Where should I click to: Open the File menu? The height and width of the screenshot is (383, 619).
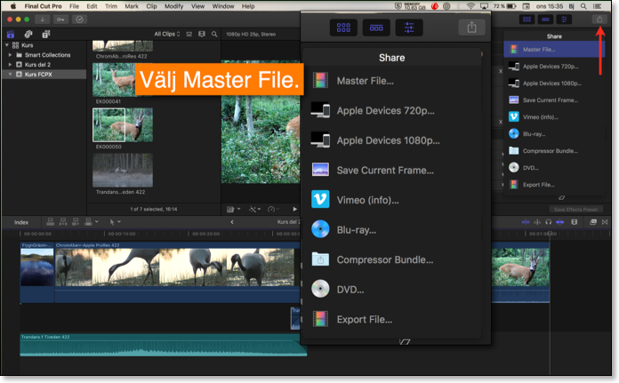coord(74,6)
